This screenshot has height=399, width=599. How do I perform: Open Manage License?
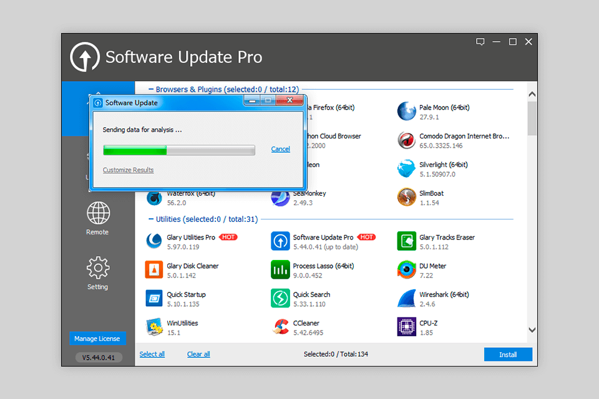point(97,339)
